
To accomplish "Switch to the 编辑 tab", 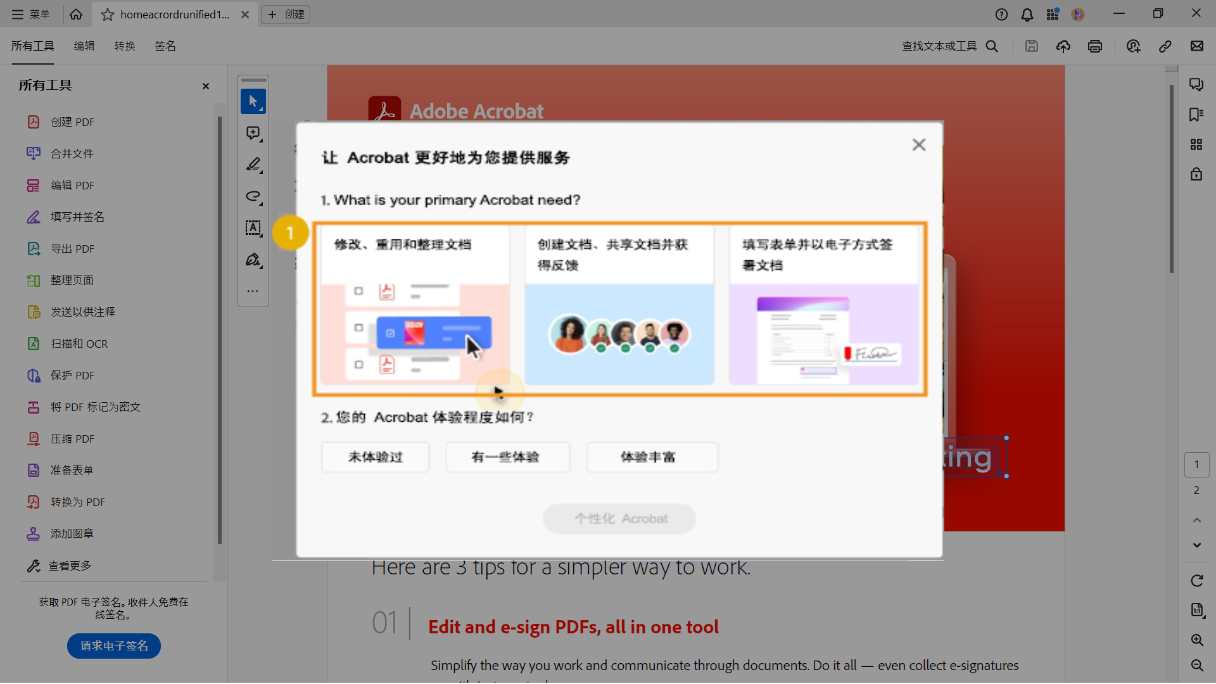I will point(84,46).
